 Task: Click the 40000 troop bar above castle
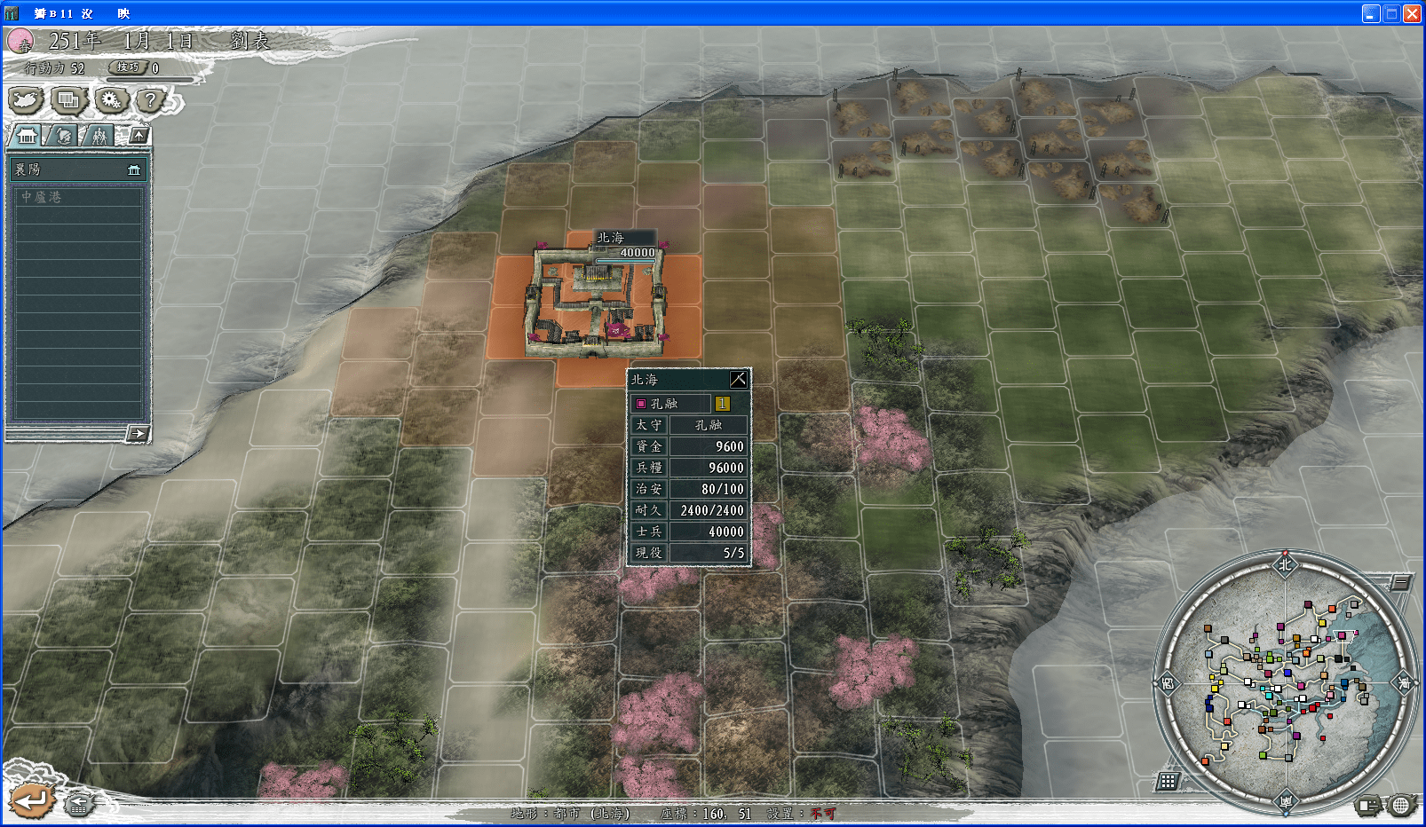tap(626, 256)
